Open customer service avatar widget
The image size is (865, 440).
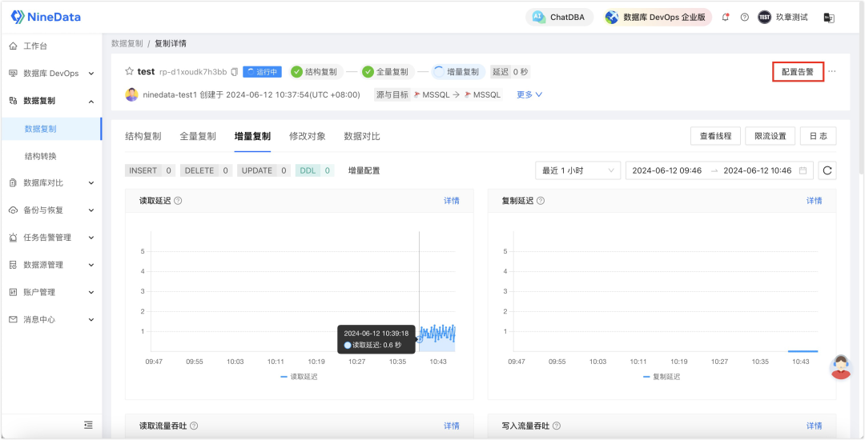pos(841,367)
